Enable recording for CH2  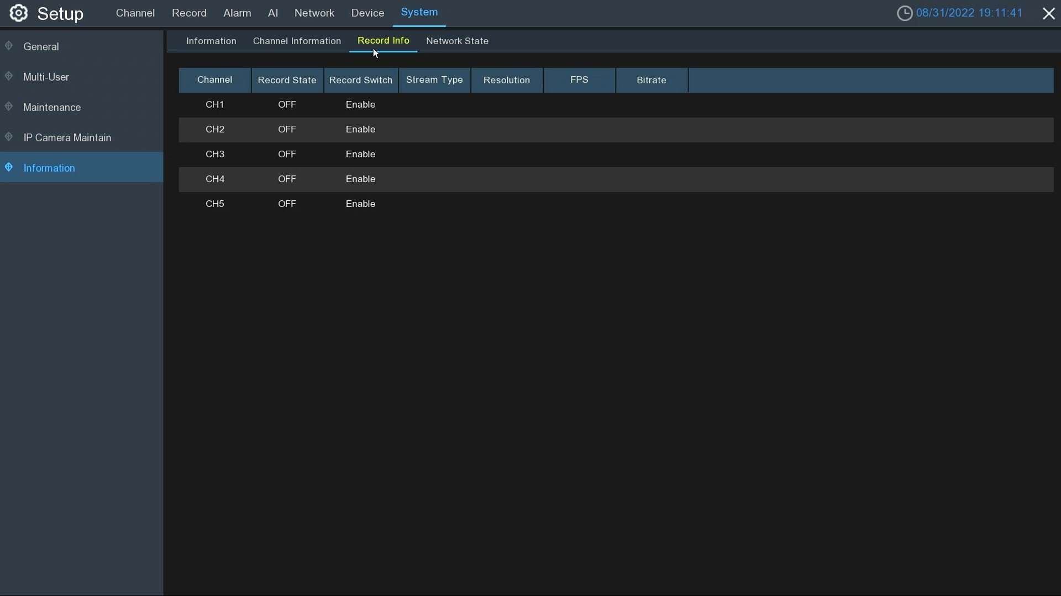[360, 129]
